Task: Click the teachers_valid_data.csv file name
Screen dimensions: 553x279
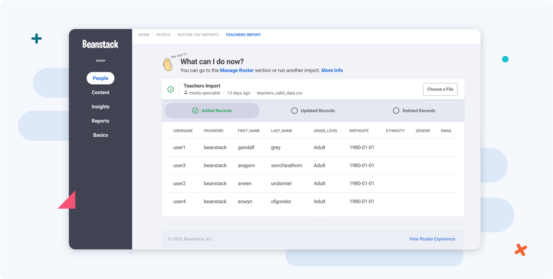Action: [x=280, y=93]
